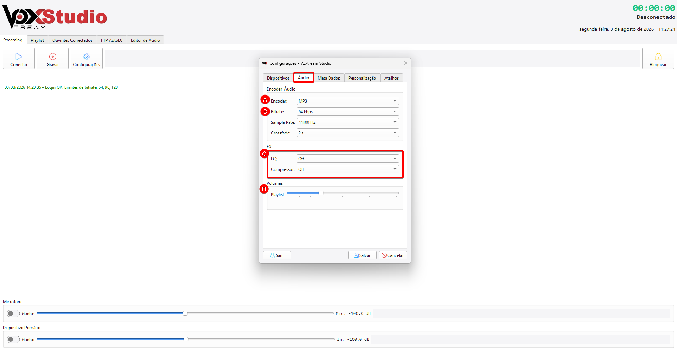
Task: Click the primary device level meter bar
Action: click(x=521, y=339)
